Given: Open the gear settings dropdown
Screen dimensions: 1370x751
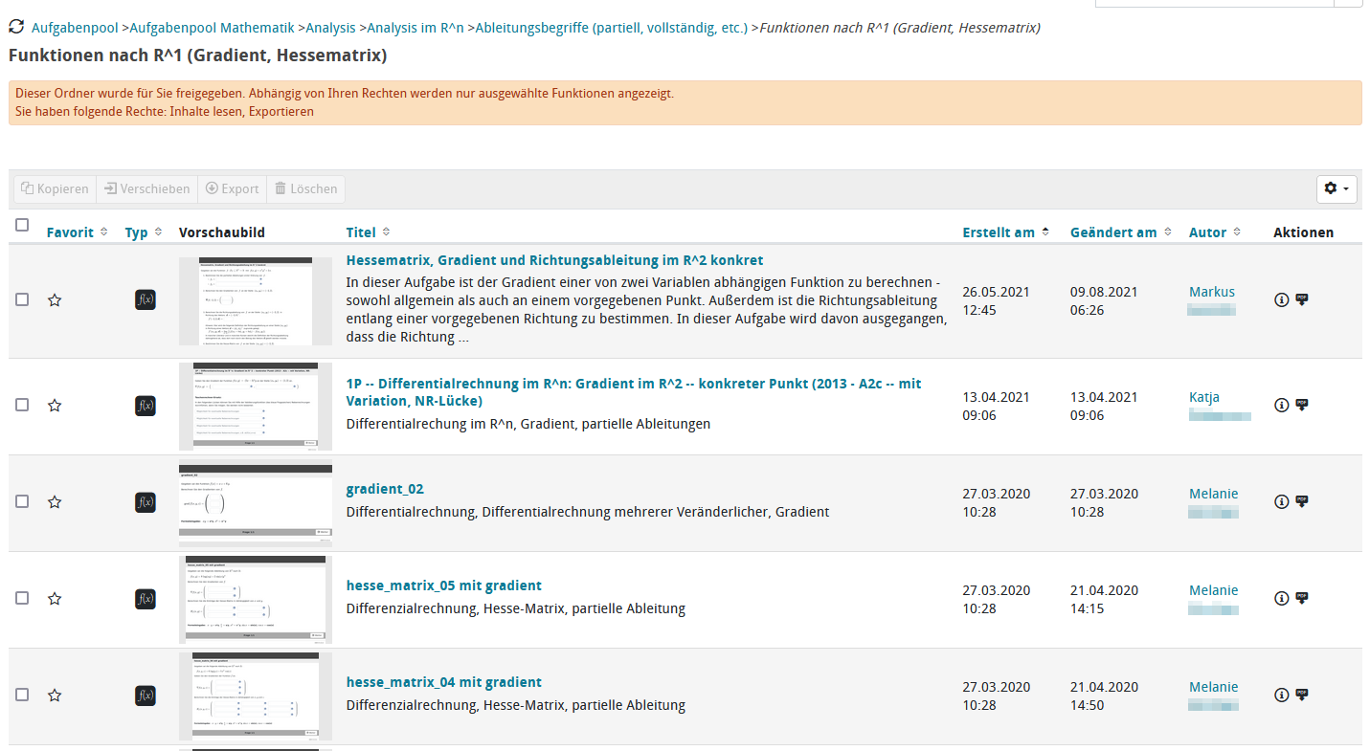Looking at the screenshot, I should pos(1336,189).
